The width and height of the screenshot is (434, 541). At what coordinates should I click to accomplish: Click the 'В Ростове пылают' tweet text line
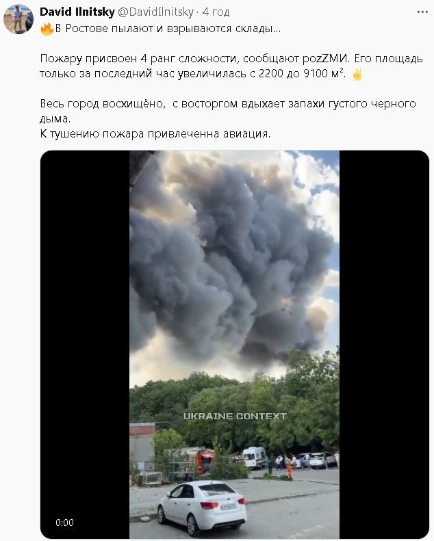click(x=161, y=29)
